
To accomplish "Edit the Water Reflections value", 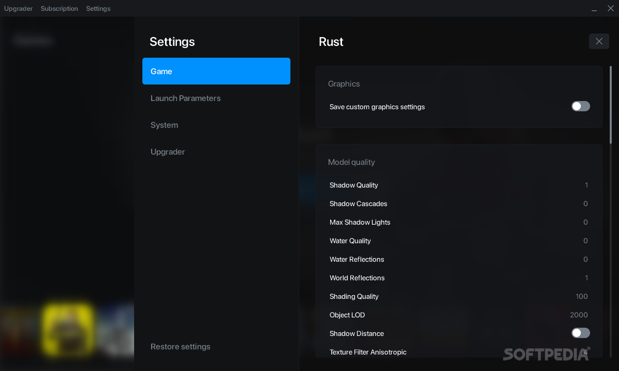I will click(x=585, y=259).
